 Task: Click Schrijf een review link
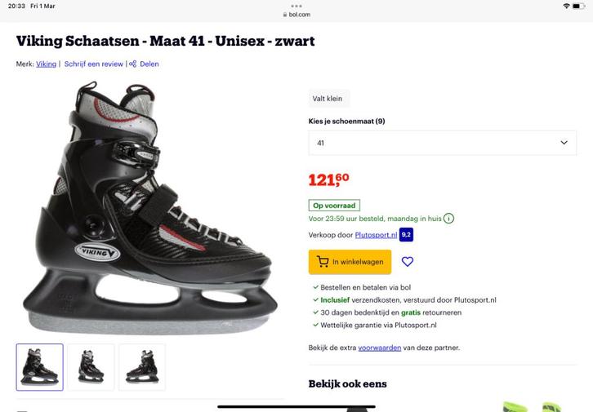94,64
